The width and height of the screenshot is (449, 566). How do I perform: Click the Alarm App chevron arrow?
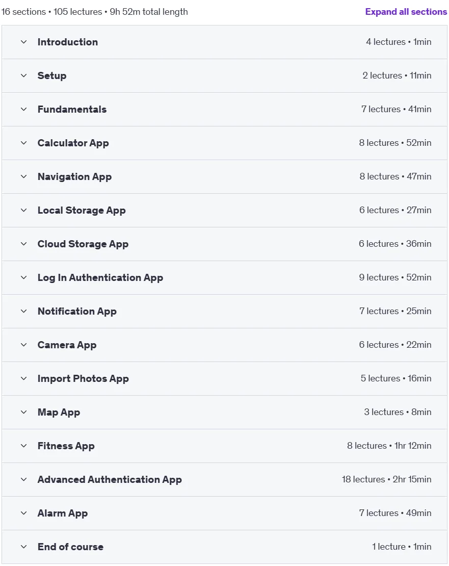coord(24,513)
